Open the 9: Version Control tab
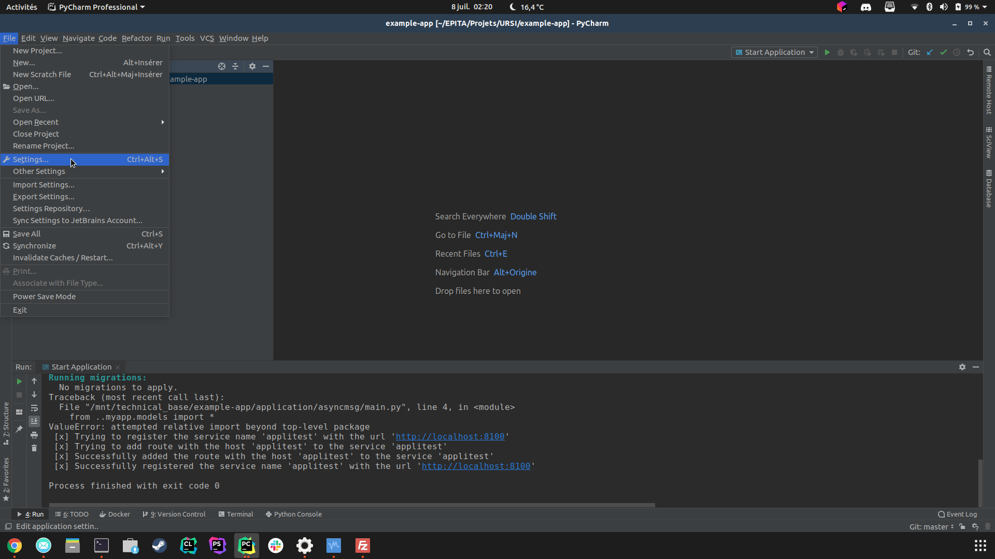Screen dimensions: 995x559 174,514
